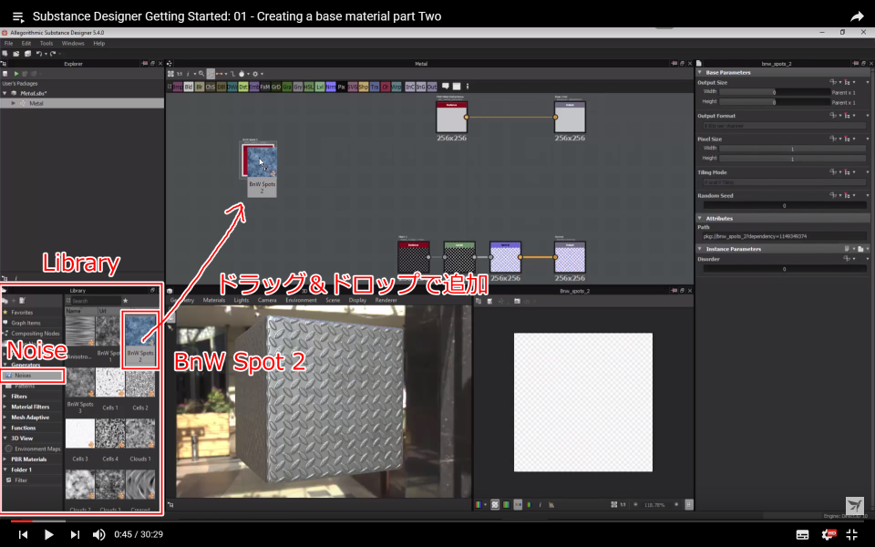This screenshot has width=875, height=547.
Task: Add a Blend (Bld) node from graph toolbar
Action: (x=189, y=88)
